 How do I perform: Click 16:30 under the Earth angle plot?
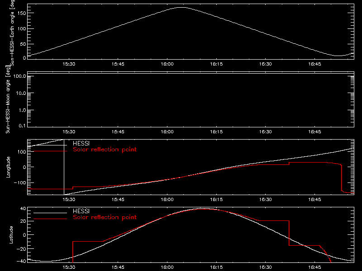(x=266, y=64)
